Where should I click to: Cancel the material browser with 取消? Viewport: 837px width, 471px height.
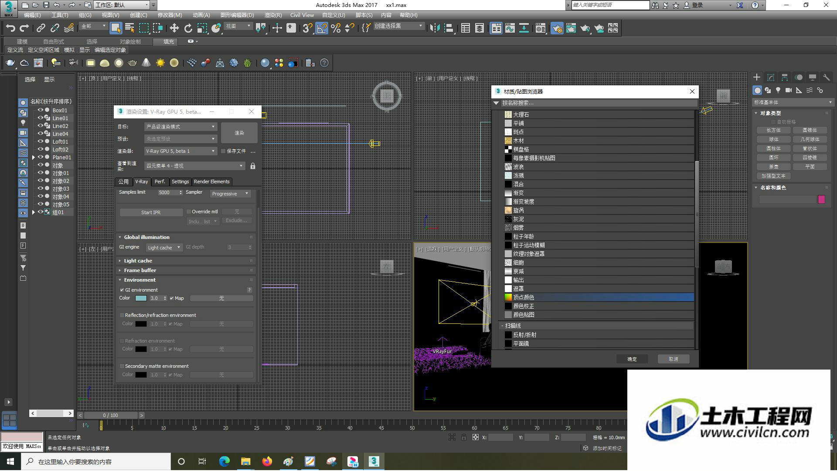click(x=674, y=360)
